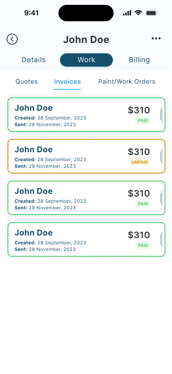Tap the PAID badge on first invoice
The width and height of the screenshot is (172, 374).
pyautogui.click(x=143, y=121)
